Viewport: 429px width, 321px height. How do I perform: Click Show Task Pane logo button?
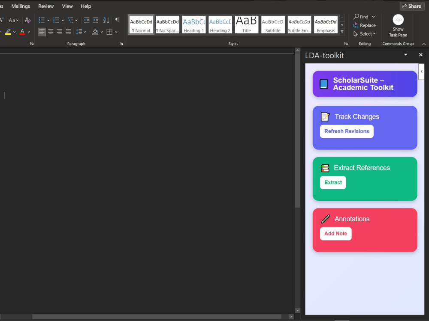coord(398,26)
